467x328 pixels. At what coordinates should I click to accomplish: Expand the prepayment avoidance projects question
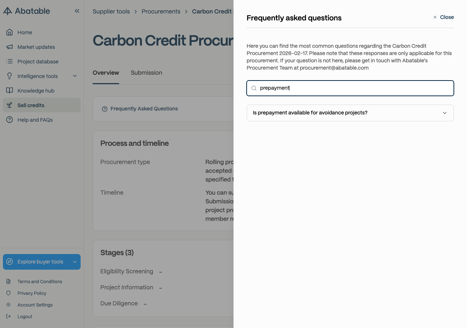[x=350, y=113]
